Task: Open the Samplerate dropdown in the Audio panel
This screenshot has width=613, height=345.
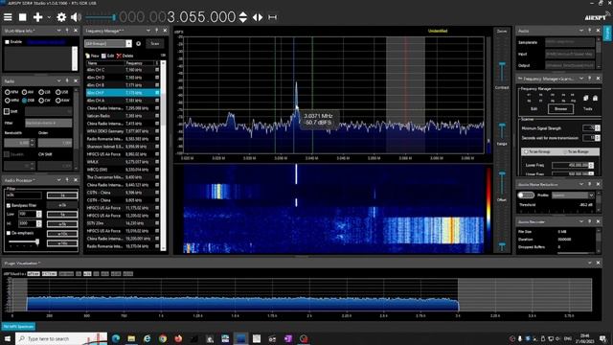Action: 570,42
